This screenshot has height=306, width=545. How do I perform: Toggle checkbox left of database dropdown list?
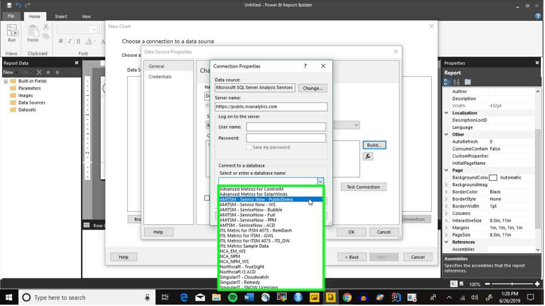pyautogui.click(x=207, y=198)
